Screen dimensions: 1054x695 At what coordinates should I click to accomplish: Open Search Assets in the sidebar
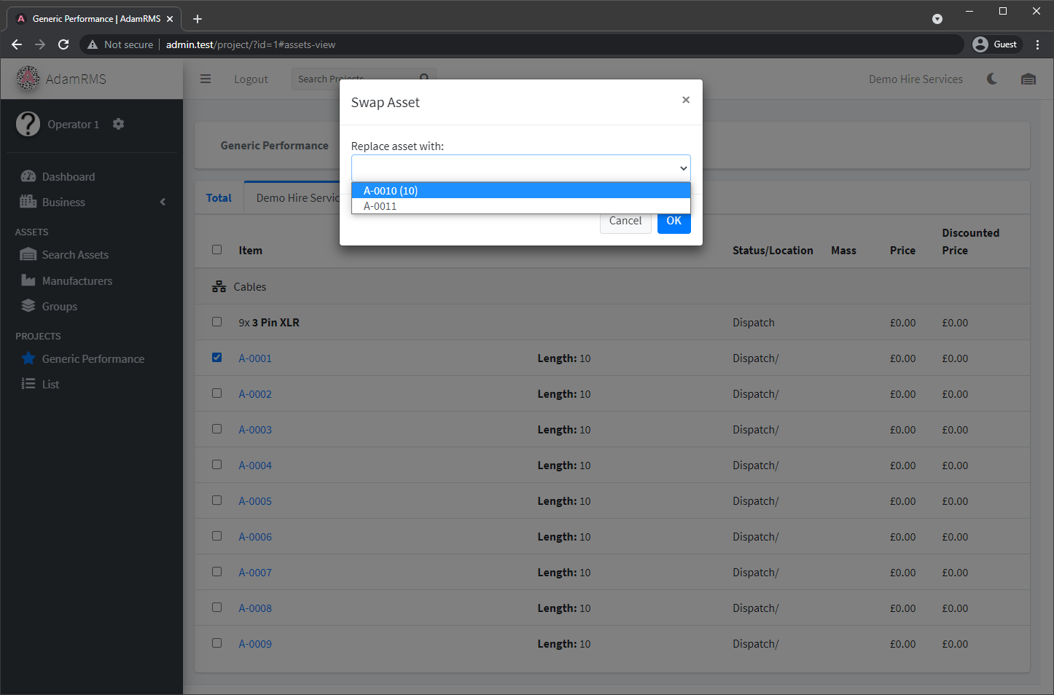(75, 255)
